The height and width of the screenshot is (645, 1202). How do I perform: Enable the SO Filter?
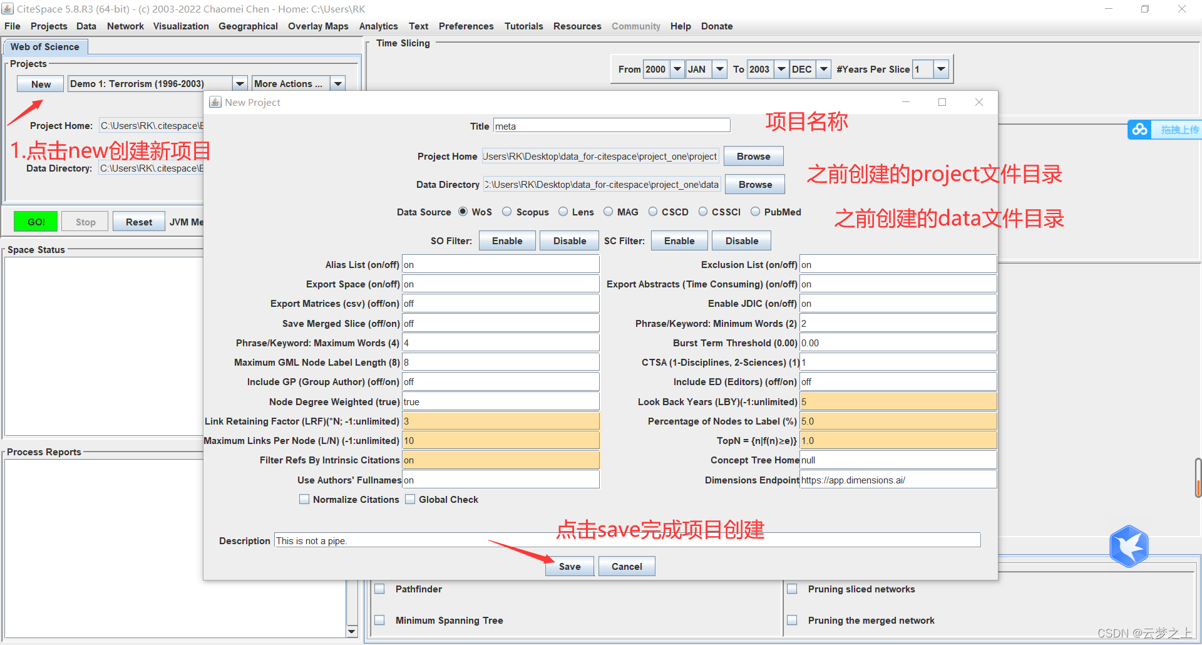(x=507, y=241)
